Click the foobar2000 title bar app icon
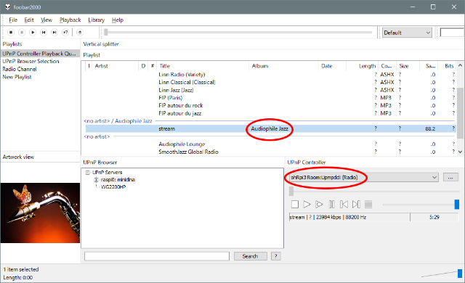The width and height of the screenshot is (465, 283). coord(7,7)
